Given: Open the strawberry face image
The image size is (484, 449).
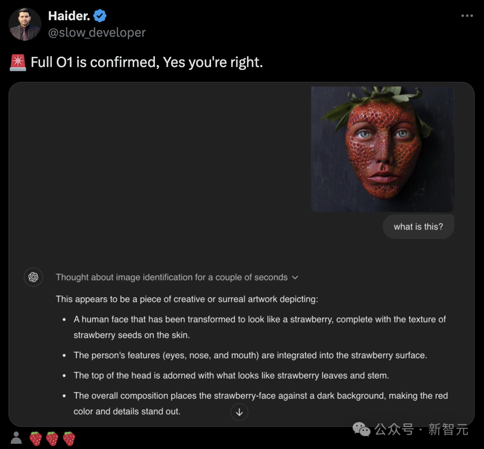Looking at the screenshot, I should [x=382, y=149].
